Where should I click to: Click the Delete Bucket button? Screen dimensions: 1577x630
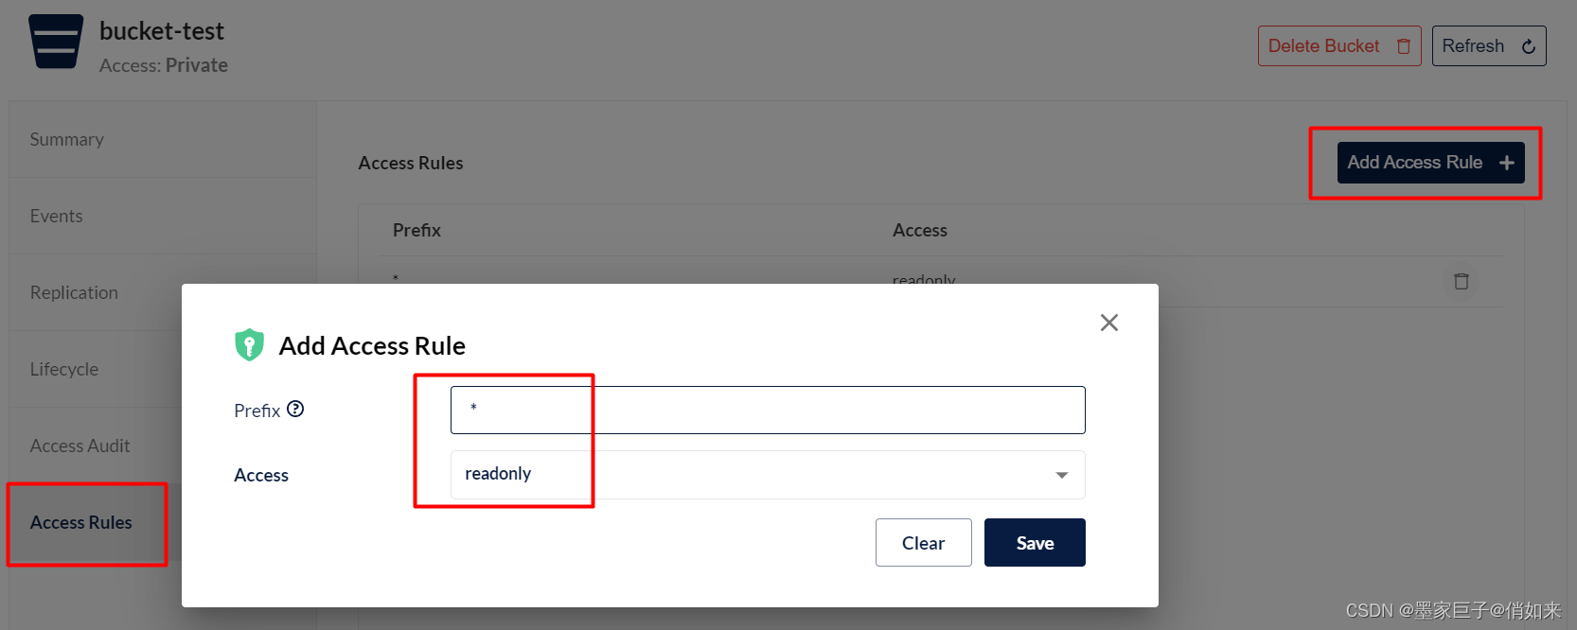point(1338,46)
